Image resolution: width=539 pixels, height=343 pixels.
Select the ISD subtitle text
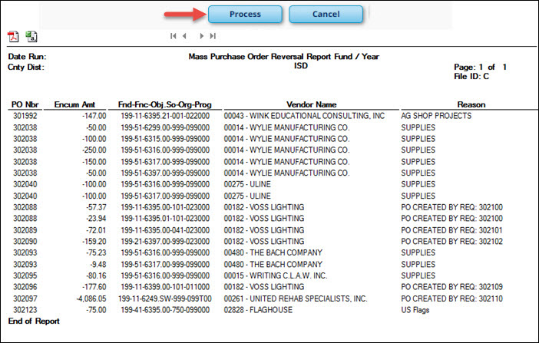pyautogui.click(x=301, y=66)
